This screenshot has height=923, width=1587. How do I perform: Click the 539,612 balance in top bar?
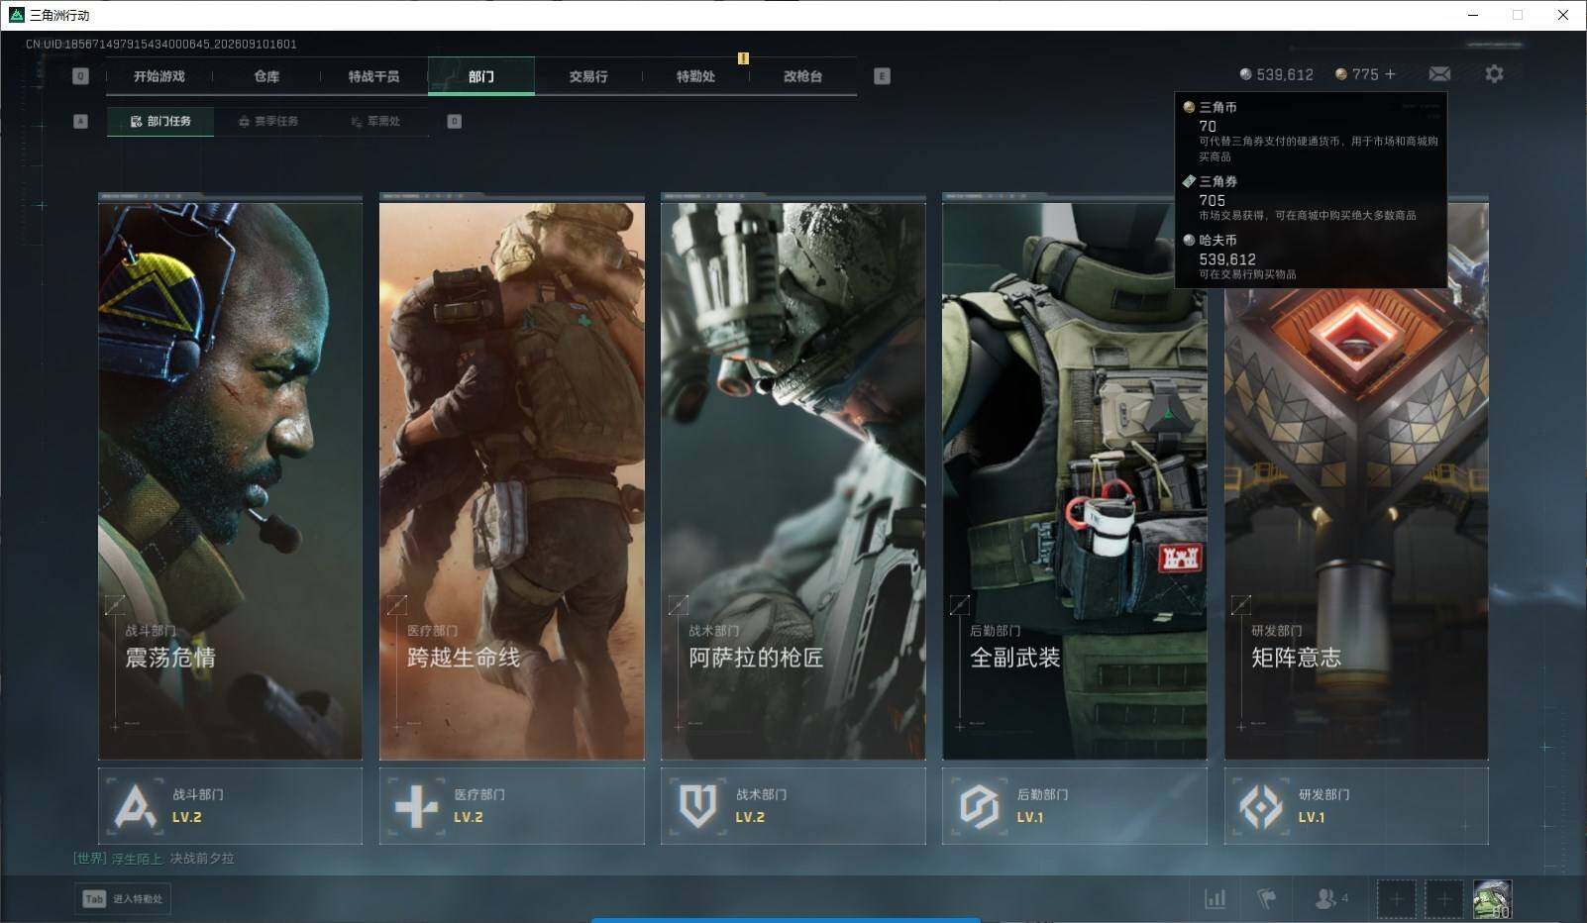1285,74
